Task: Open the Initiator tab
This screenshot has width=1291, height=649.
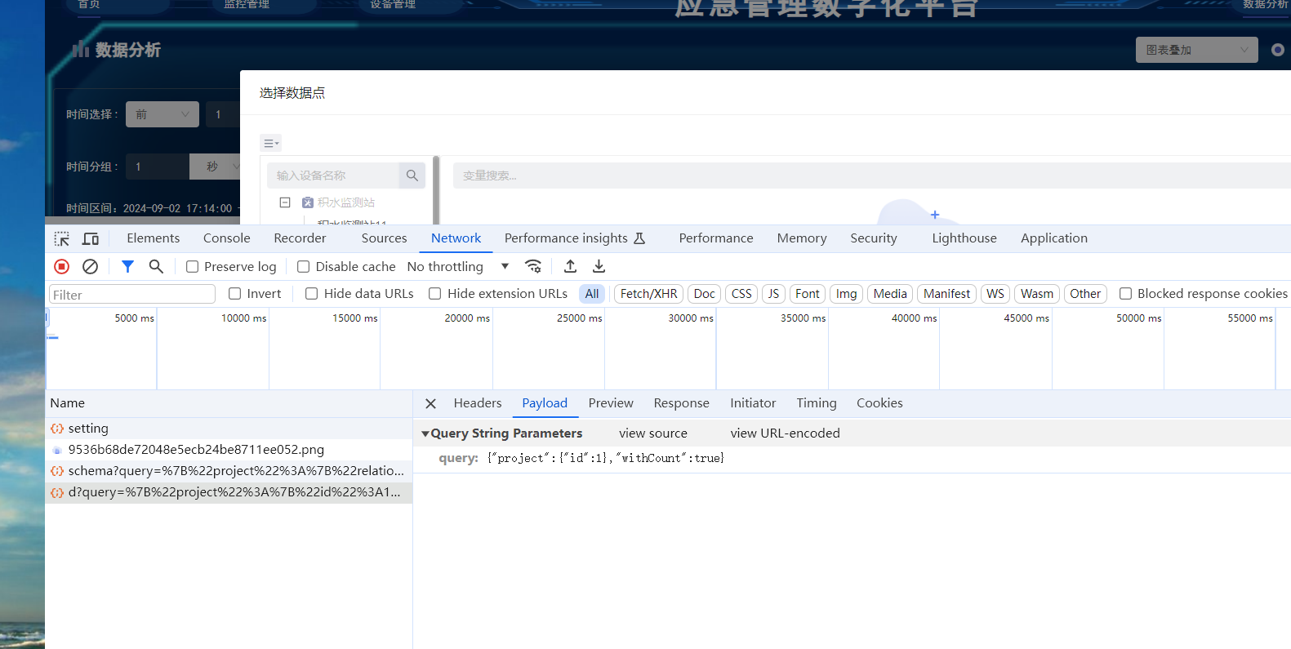Action: 753,403
